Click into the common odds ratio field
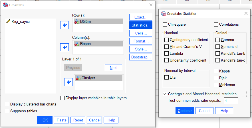This screenshot has width=252, height=128. [231, 101]
